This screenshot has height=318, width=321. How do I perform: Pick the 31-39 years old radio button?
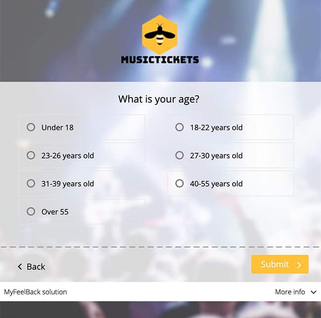pyautogui.click(x=31, y=183)
